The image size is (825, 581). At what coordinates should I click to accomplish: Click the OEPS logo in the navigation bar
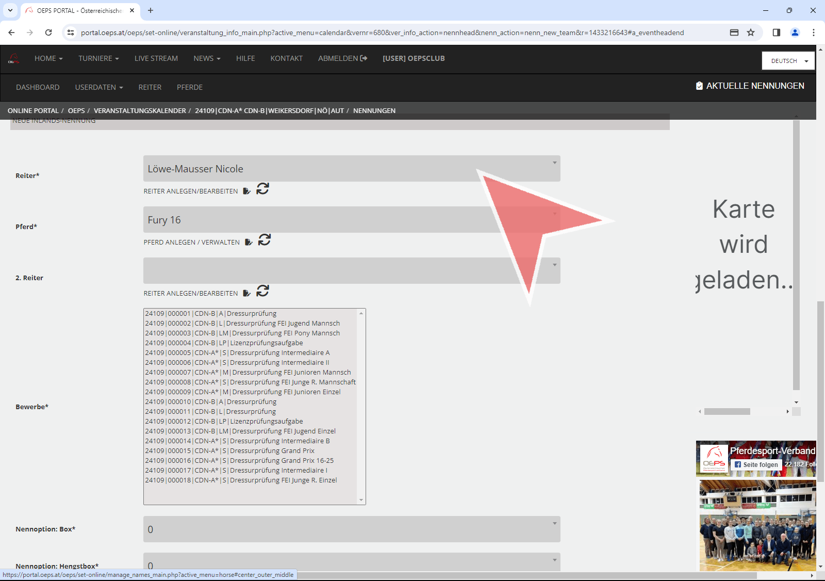[x=14, y=59]
